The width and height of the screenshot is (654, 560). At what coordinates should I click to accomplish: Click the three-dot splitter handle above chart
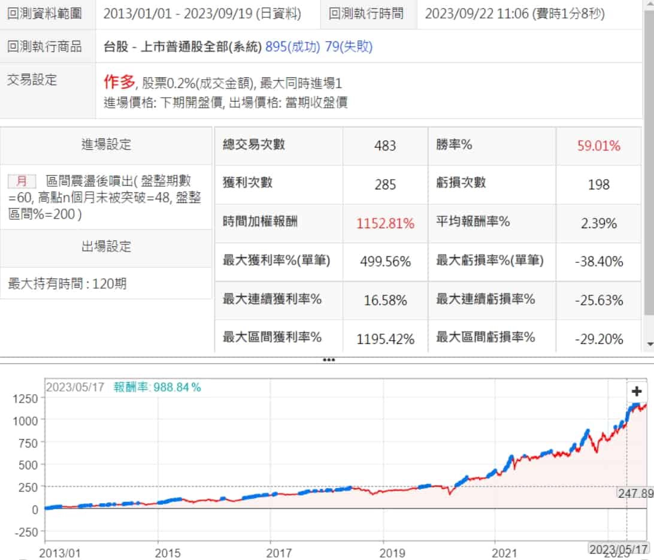point(328,360)
